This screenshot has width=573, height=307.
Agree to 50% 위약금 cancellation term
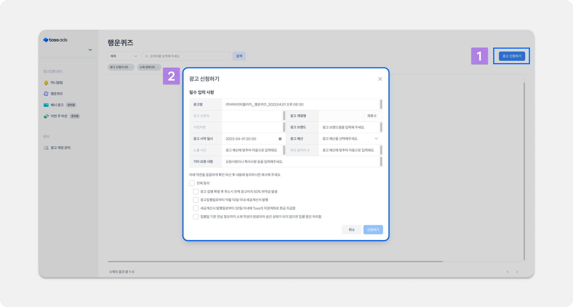pos(196,192)
